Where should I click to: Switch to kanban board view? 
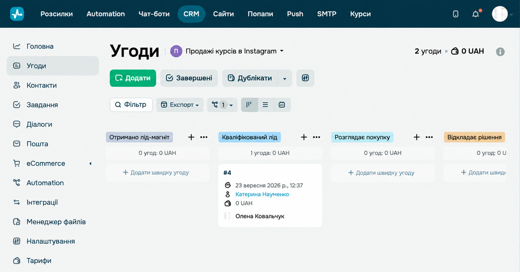click(249, 105)
